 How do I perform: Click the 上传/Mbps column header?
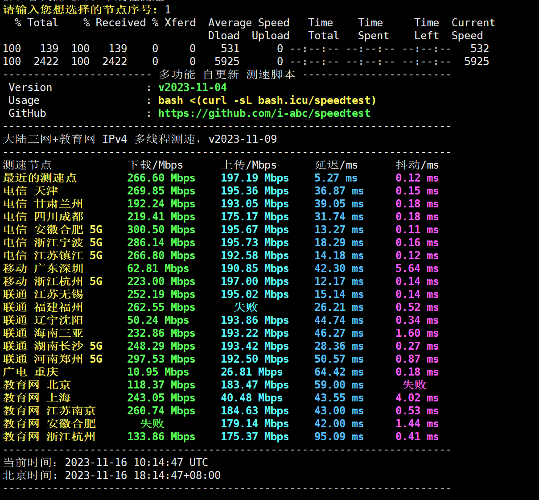coord(248,165)
